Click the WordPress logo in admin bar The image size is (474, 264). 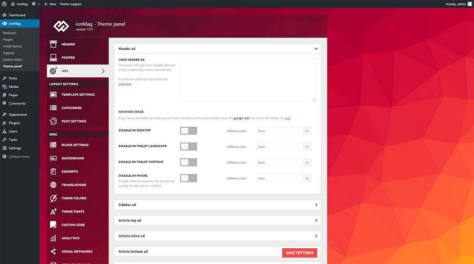coord(4,4)
